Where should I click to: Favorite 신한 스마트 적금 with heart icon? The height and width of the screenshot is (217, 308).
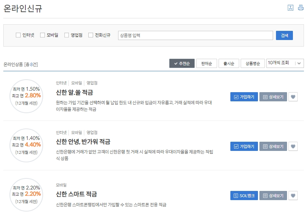tap(293, 196)
